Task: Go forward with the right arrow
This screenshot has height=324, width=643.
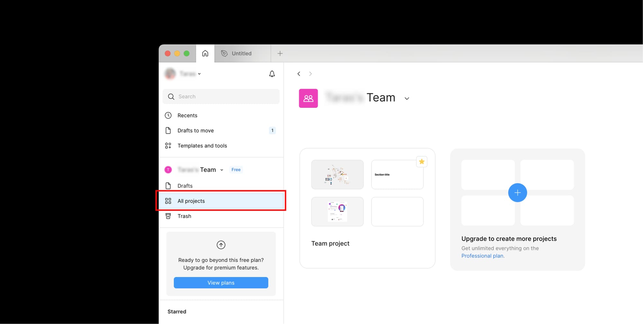Action: click(x=310, y=74)
